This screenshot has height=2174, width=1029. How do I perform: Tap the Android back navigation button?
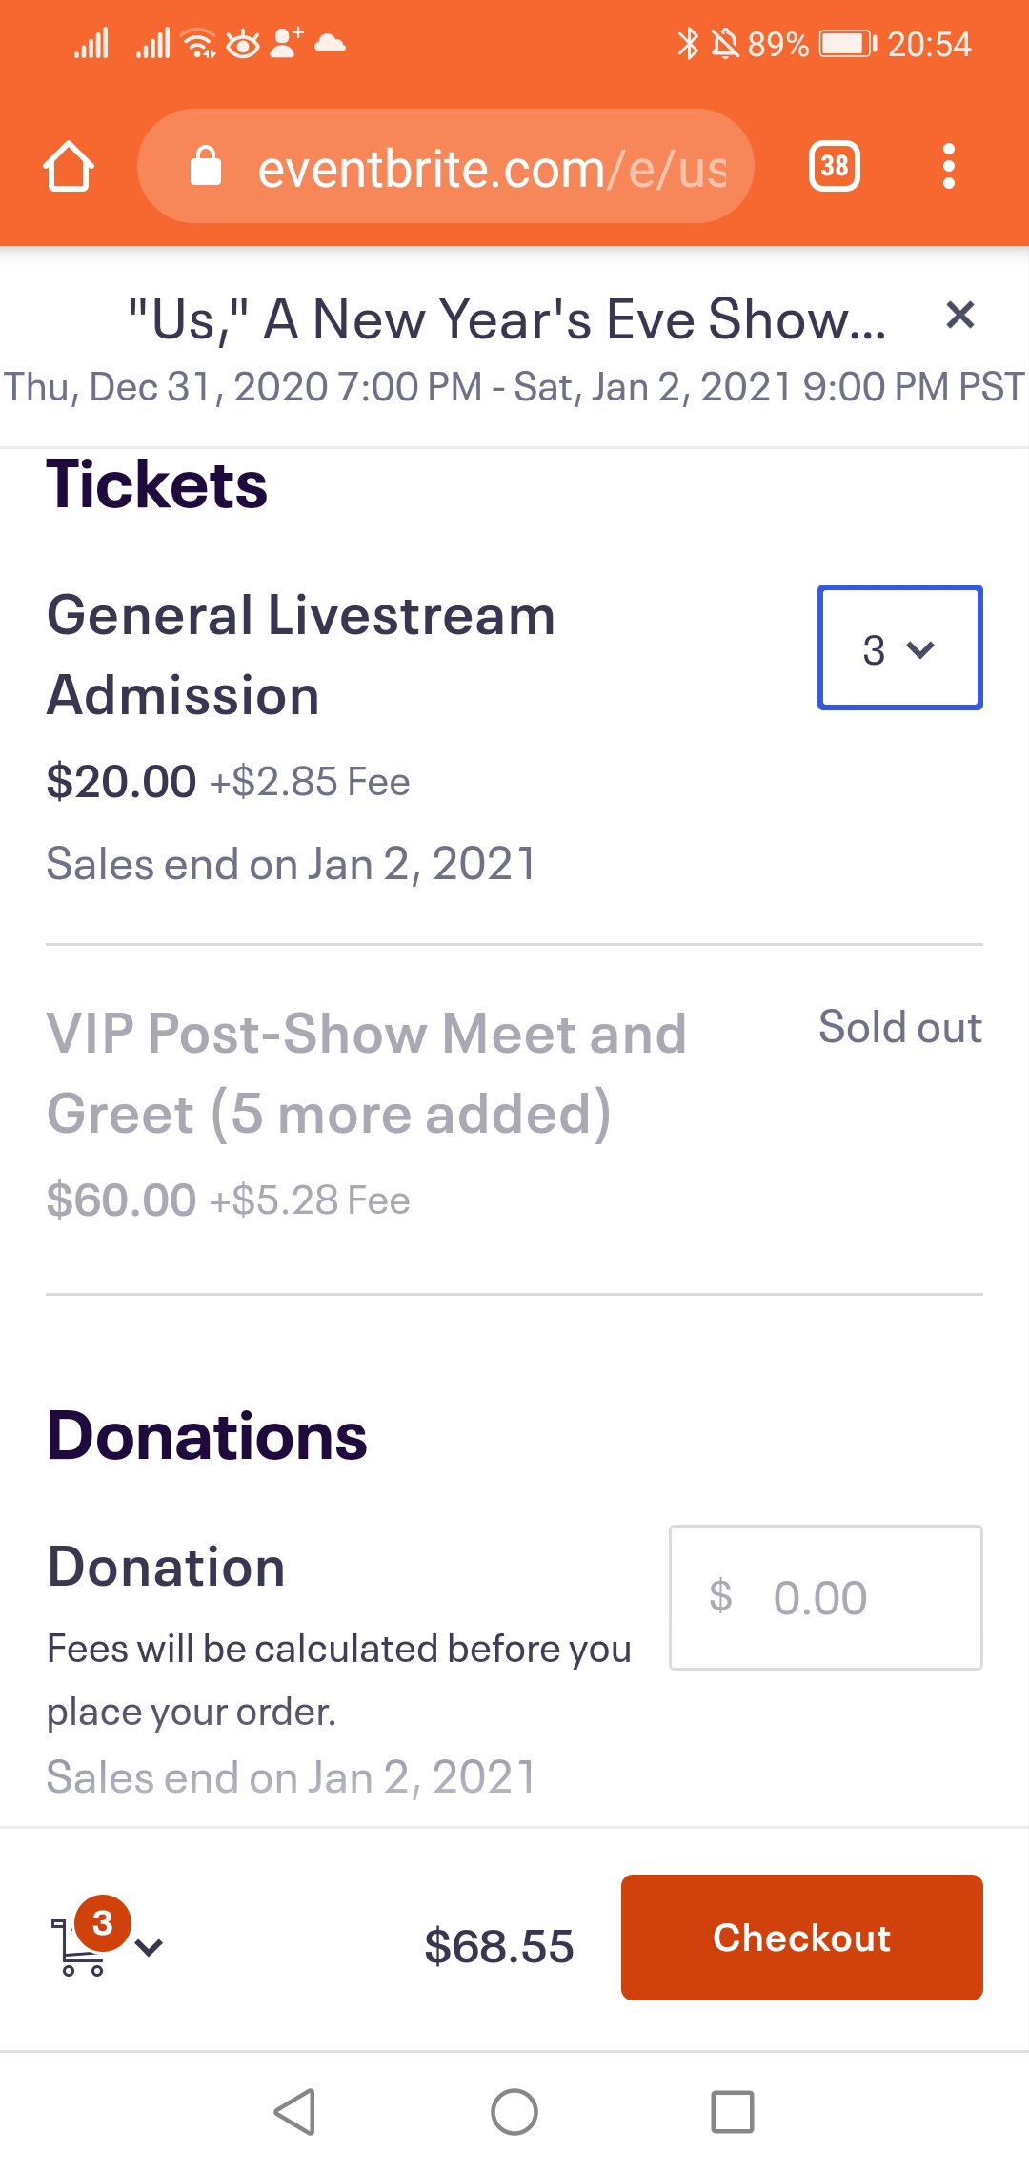coord(295,2112)
